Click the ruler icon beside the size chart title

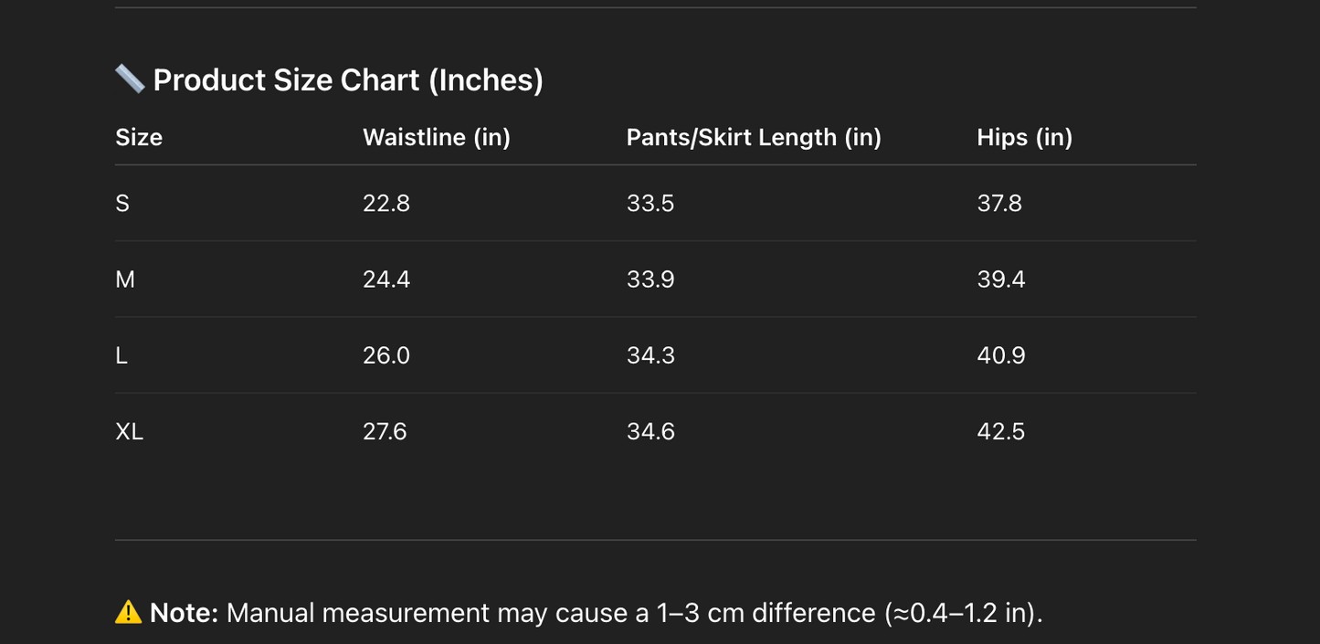pos(130,79)
